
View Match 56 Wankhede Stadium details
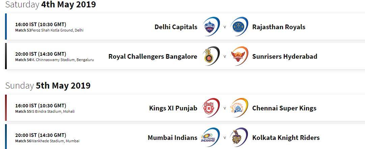[48, 141]
